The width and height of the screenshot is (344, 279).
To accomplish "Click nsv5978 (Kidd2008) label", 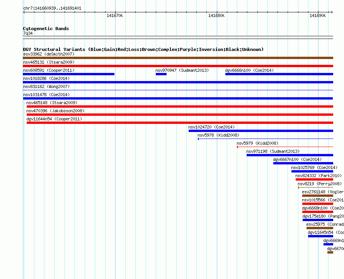I will (218, 135).
